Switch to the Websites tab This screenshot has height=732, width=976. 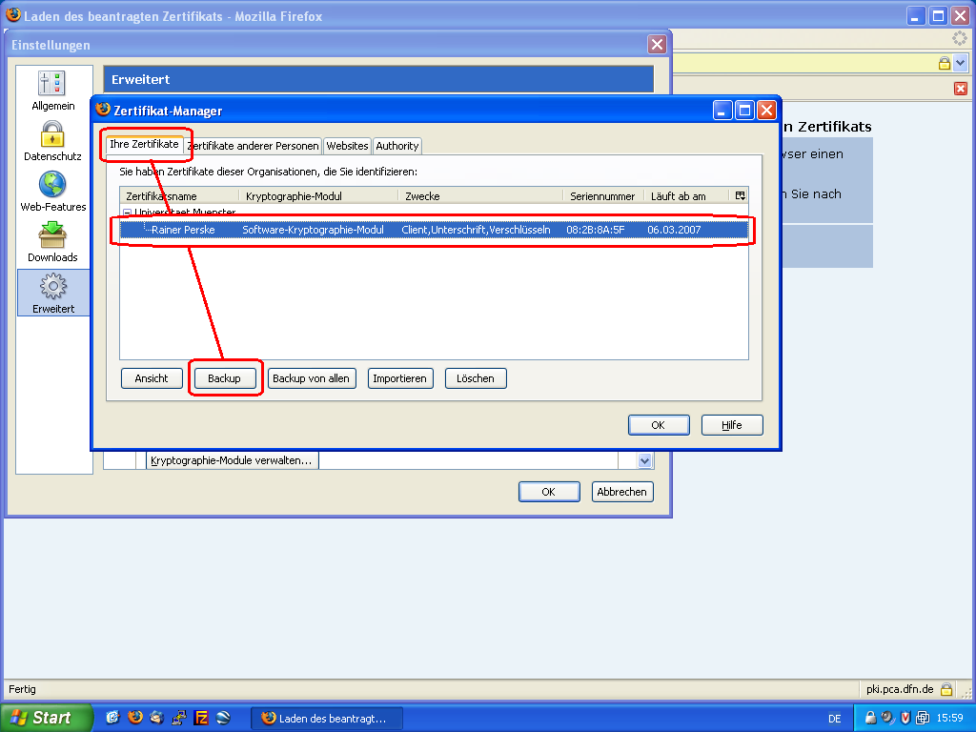[347, 146]
